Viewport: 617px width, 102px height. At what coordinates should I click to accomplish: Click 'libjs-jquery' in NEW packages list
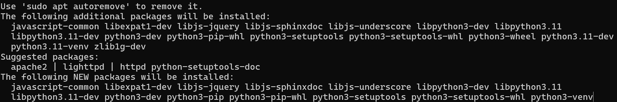(208, 87)
